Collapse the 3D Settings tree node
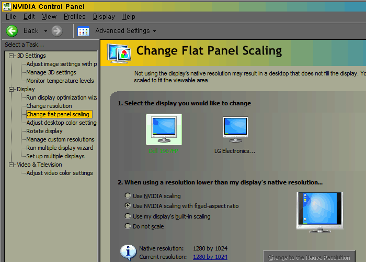The height and width of the screenshot is (262, 366). click(x=11, y=56)
